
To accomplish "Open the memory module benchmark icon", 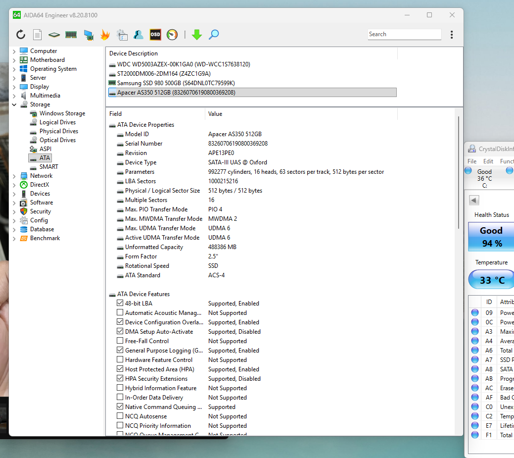I will (x=71, y=35).
